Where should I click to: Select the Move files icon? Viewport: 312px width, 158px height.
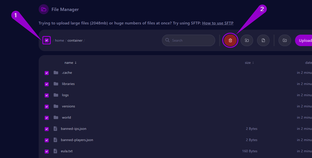pos(247,40)
